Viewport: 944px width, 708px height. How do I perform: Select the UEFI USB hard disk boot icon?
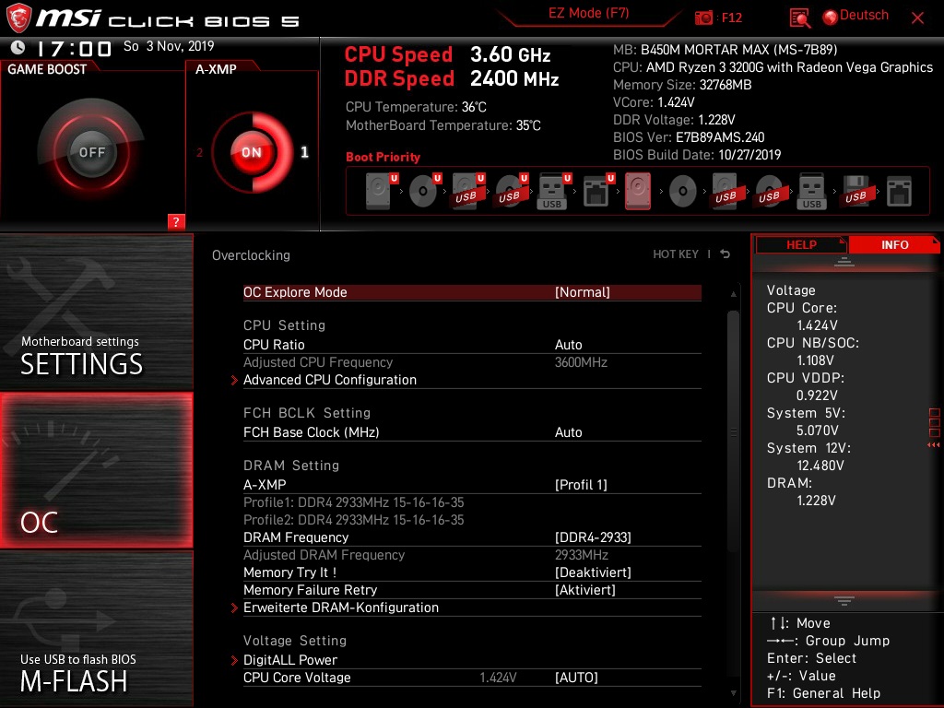pyautogui.click(x=468, y=192)
